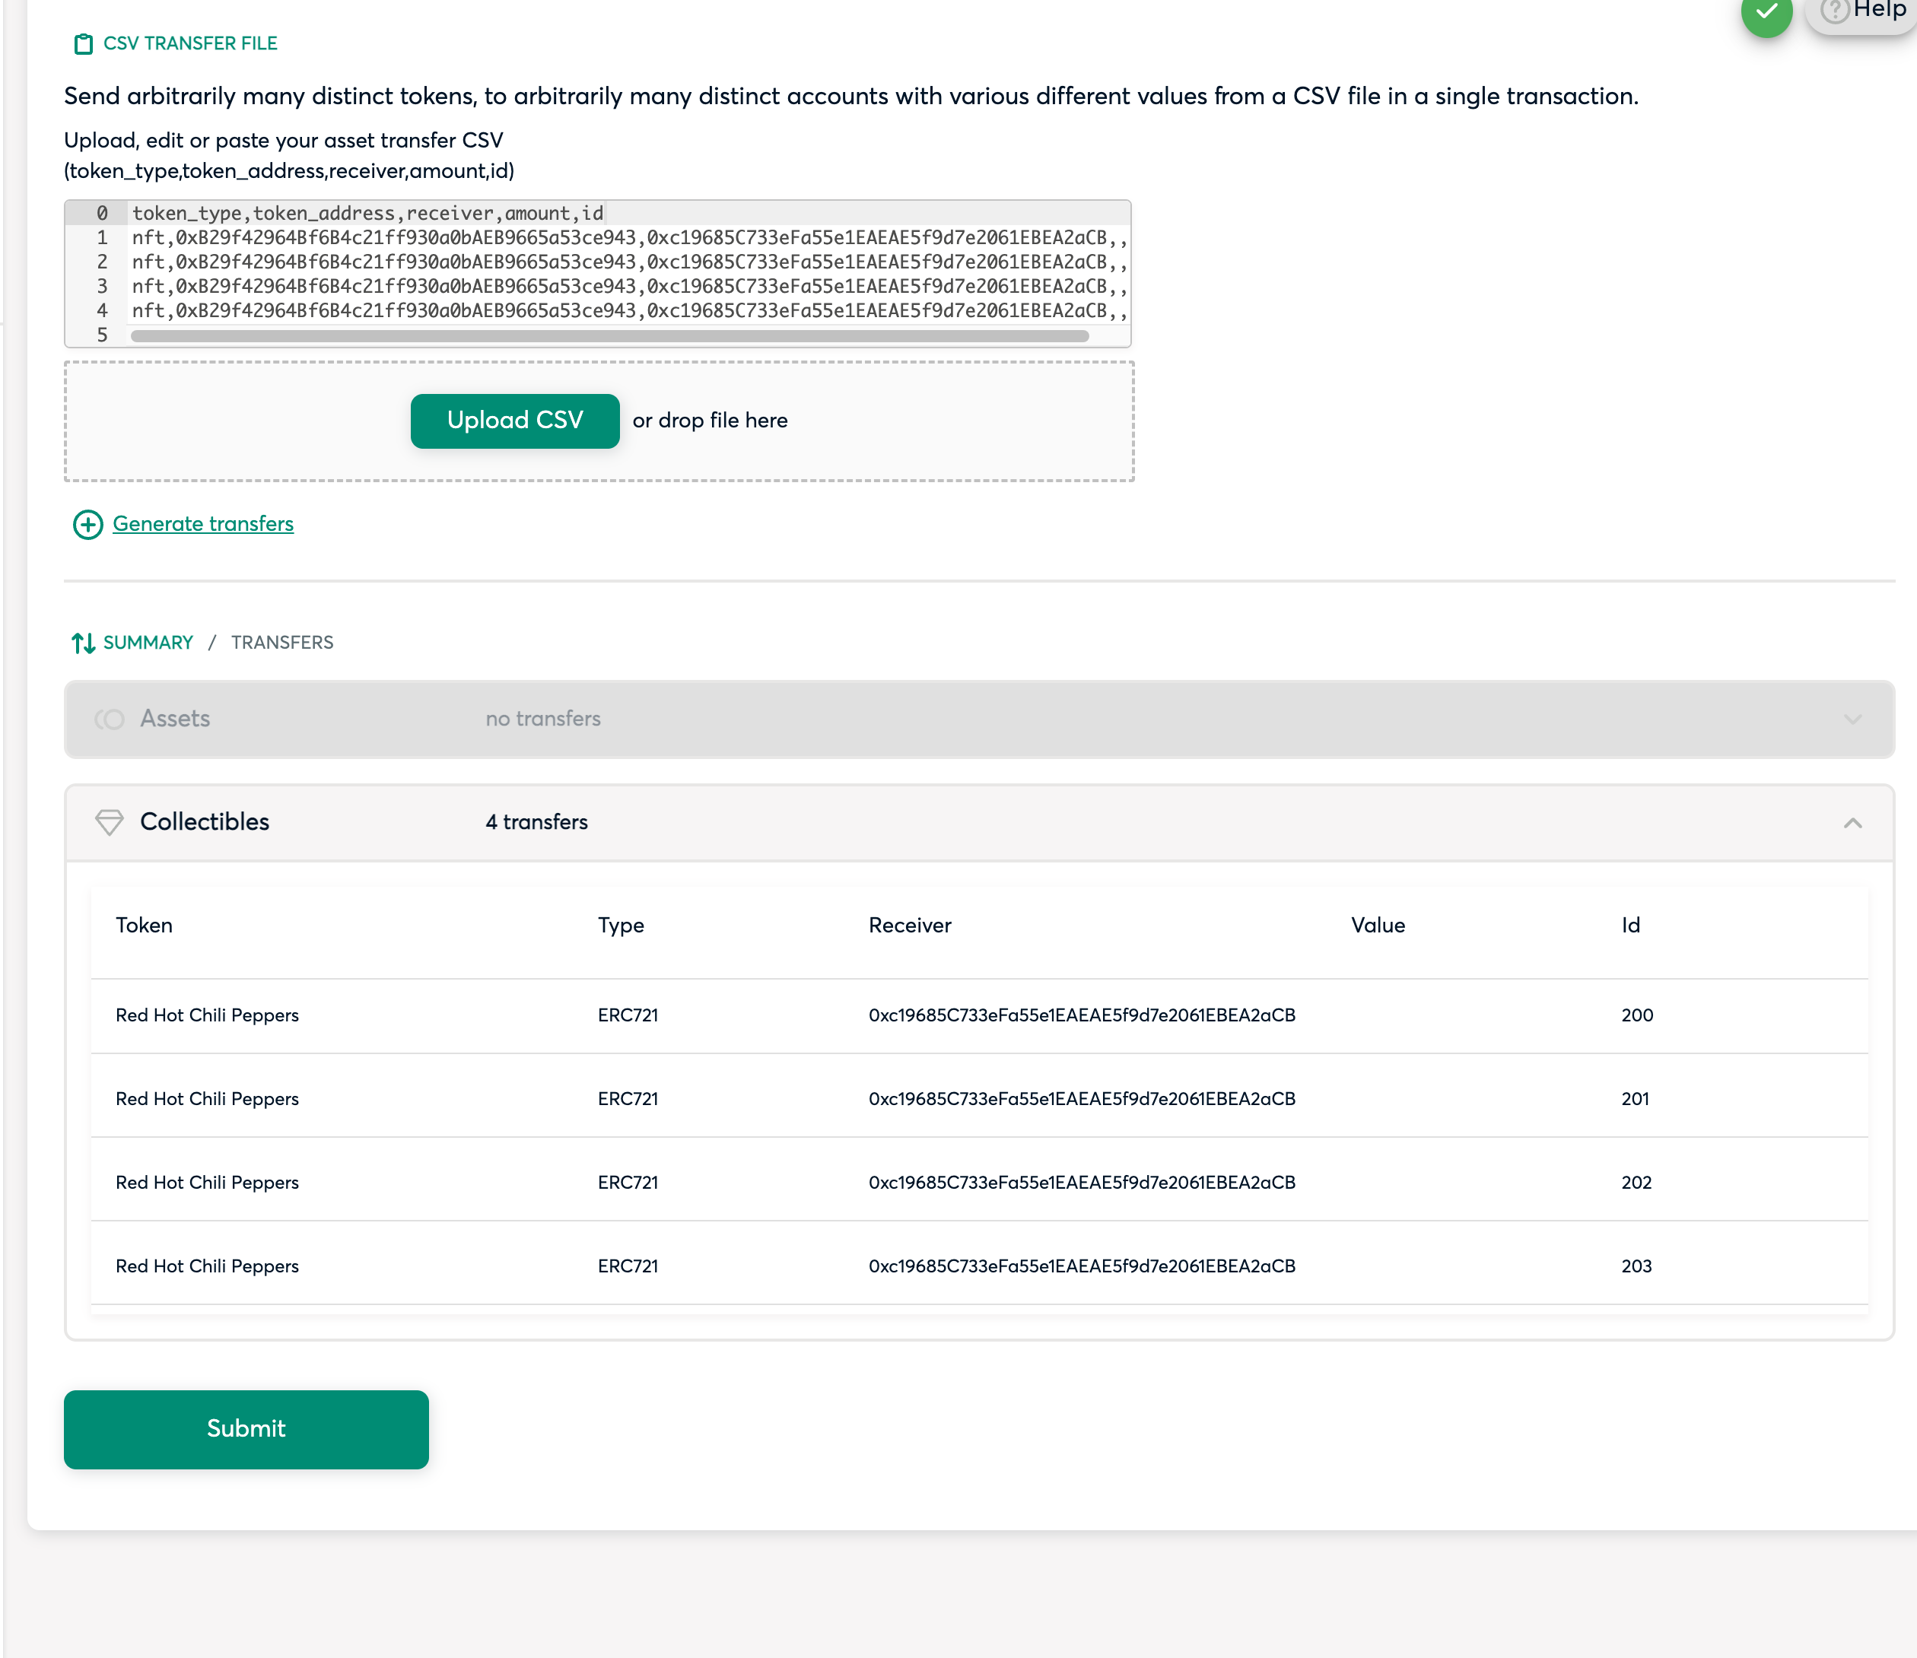Screen dimensions: 1917x1658
Task: Click Red Hot Chili Peppers in row with Id 201
Action: click(207, 1099)
